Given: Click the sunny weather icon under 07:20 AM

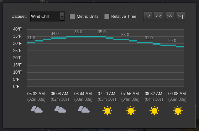Looking at the screenshot, I should pos(107,110).
